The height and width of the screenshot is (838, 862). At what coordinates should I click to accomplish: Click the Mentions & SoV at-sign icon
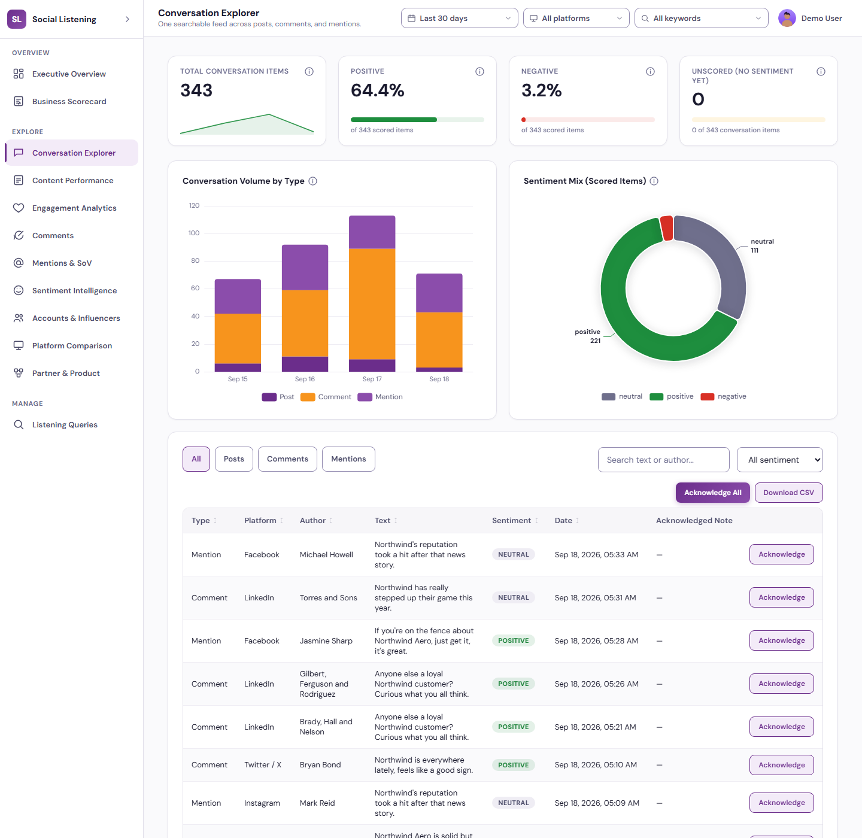pos(19,263)
